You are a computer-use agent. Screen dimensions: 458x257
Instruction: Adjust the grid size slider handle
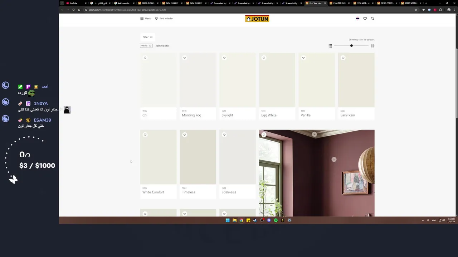[351, 46]
